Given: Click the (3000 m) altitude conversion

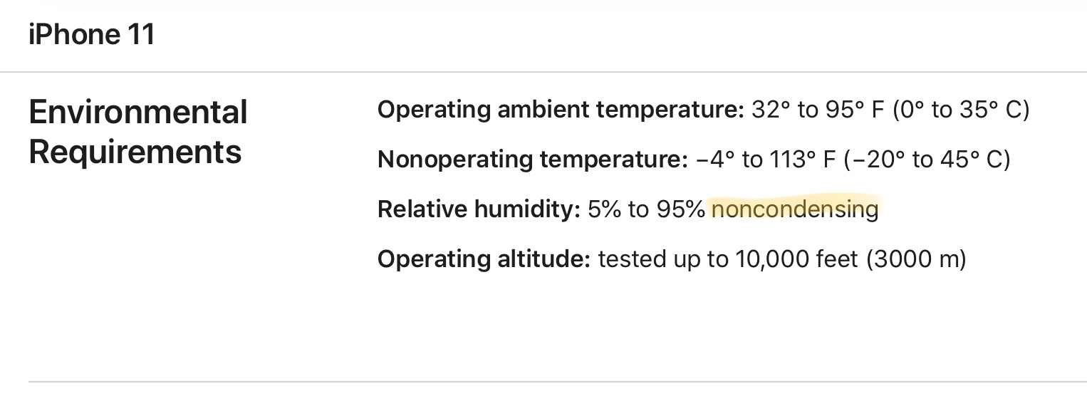Looking at the screenshot, I should pyautogui.click(x=916, y=259).
